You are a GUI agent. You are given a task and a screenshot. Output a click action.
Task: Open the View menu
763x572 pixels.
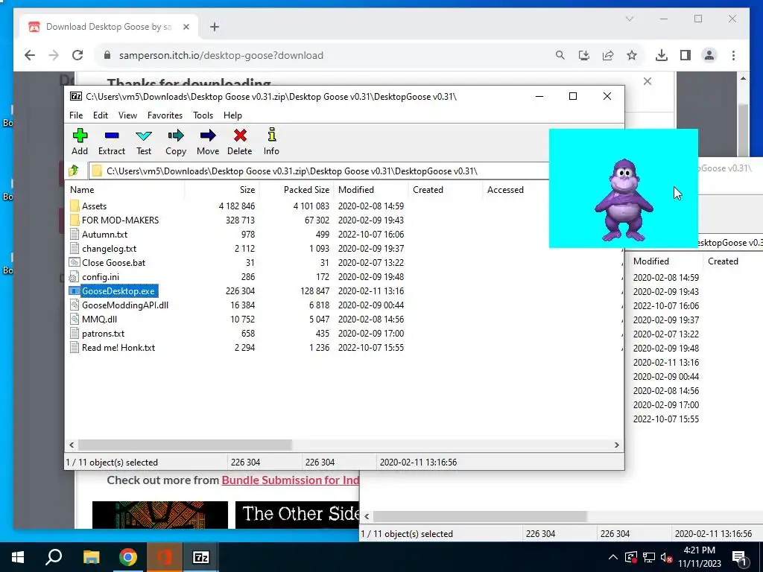pos(127,115)
